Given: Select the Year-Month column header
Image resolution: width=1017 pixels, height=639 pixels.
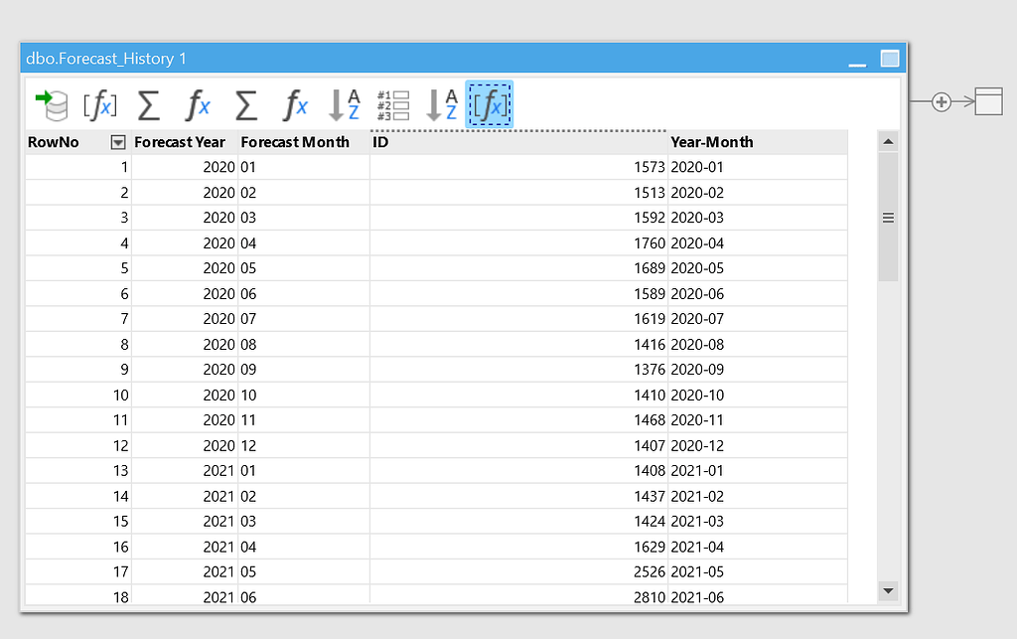Looking at the screenshot, I should coord(711,142).
